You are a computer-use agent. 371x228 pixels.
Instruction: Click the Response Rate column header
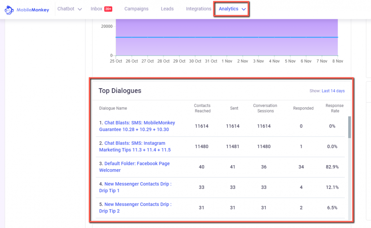(334, 108)
